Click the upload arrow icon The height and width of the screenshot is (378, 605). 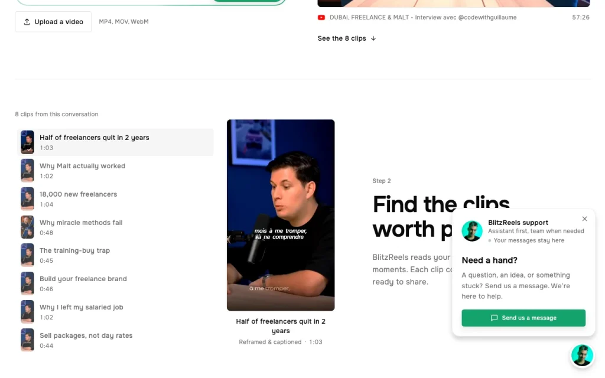coord(27,22)
